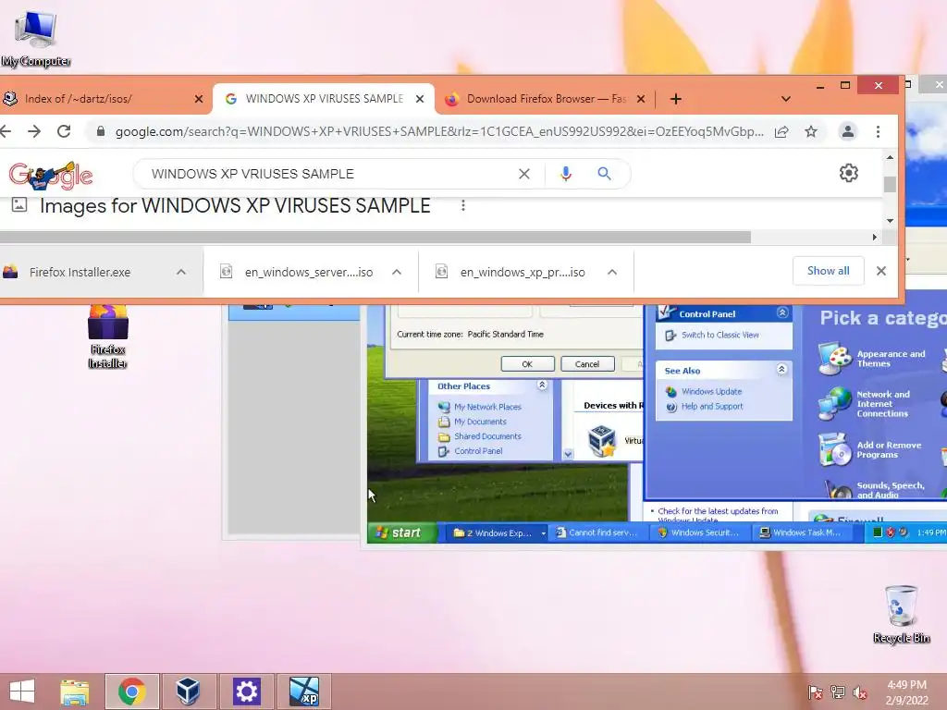The height and width of the screenshot is (710, 947).
Task: Open Windows Start button on taskbar
Action: click(x=22, y=692)
